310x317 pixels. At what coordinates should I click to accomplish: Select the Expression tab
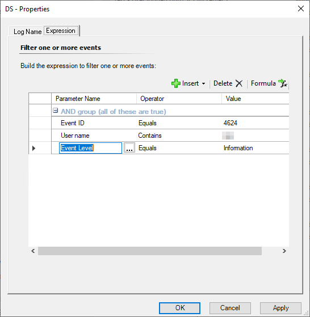[x=61, y=31]
